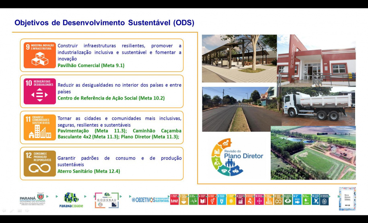
Task: Click the red SDG 1 footer icon
Action: (174, 199)
